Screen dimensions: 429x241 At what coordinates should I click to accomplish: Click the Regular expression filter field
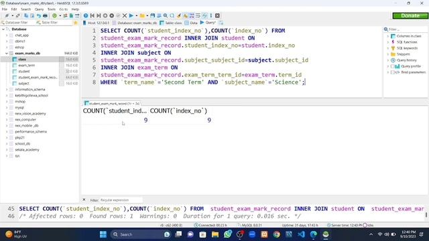pyautogui.click(x=121, y=200)
